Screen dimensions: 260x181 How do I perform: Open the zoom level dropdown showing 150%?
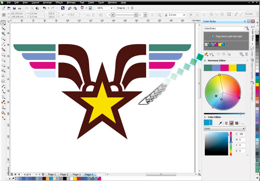pos(104,8)
